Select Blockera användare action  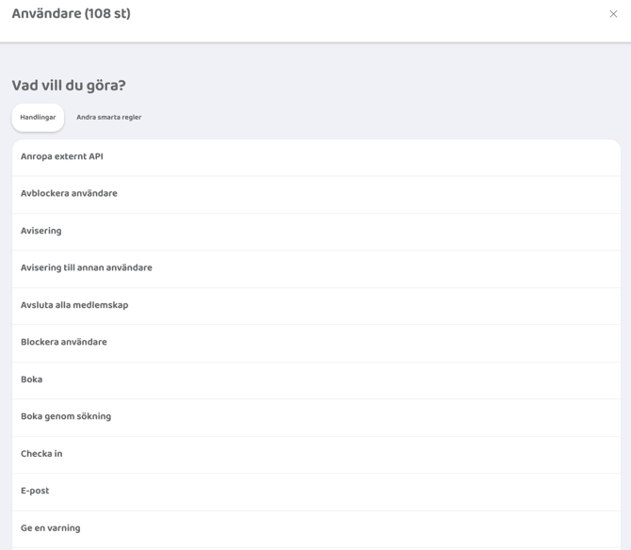tap(64, 343)
